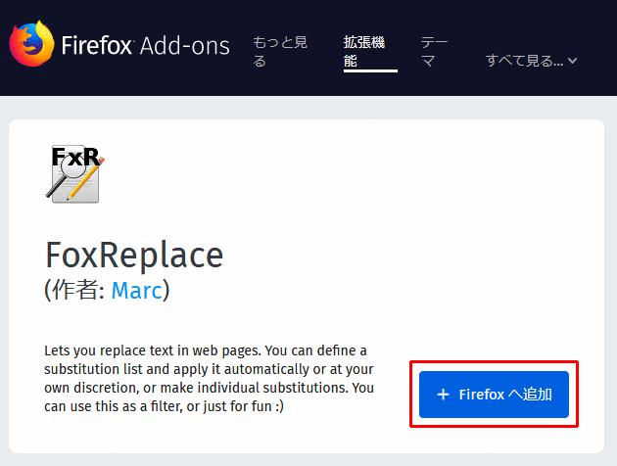Click the underline beneath 拡張機能
The width and height of the screenshot is (617, 466).
point(370,70)
